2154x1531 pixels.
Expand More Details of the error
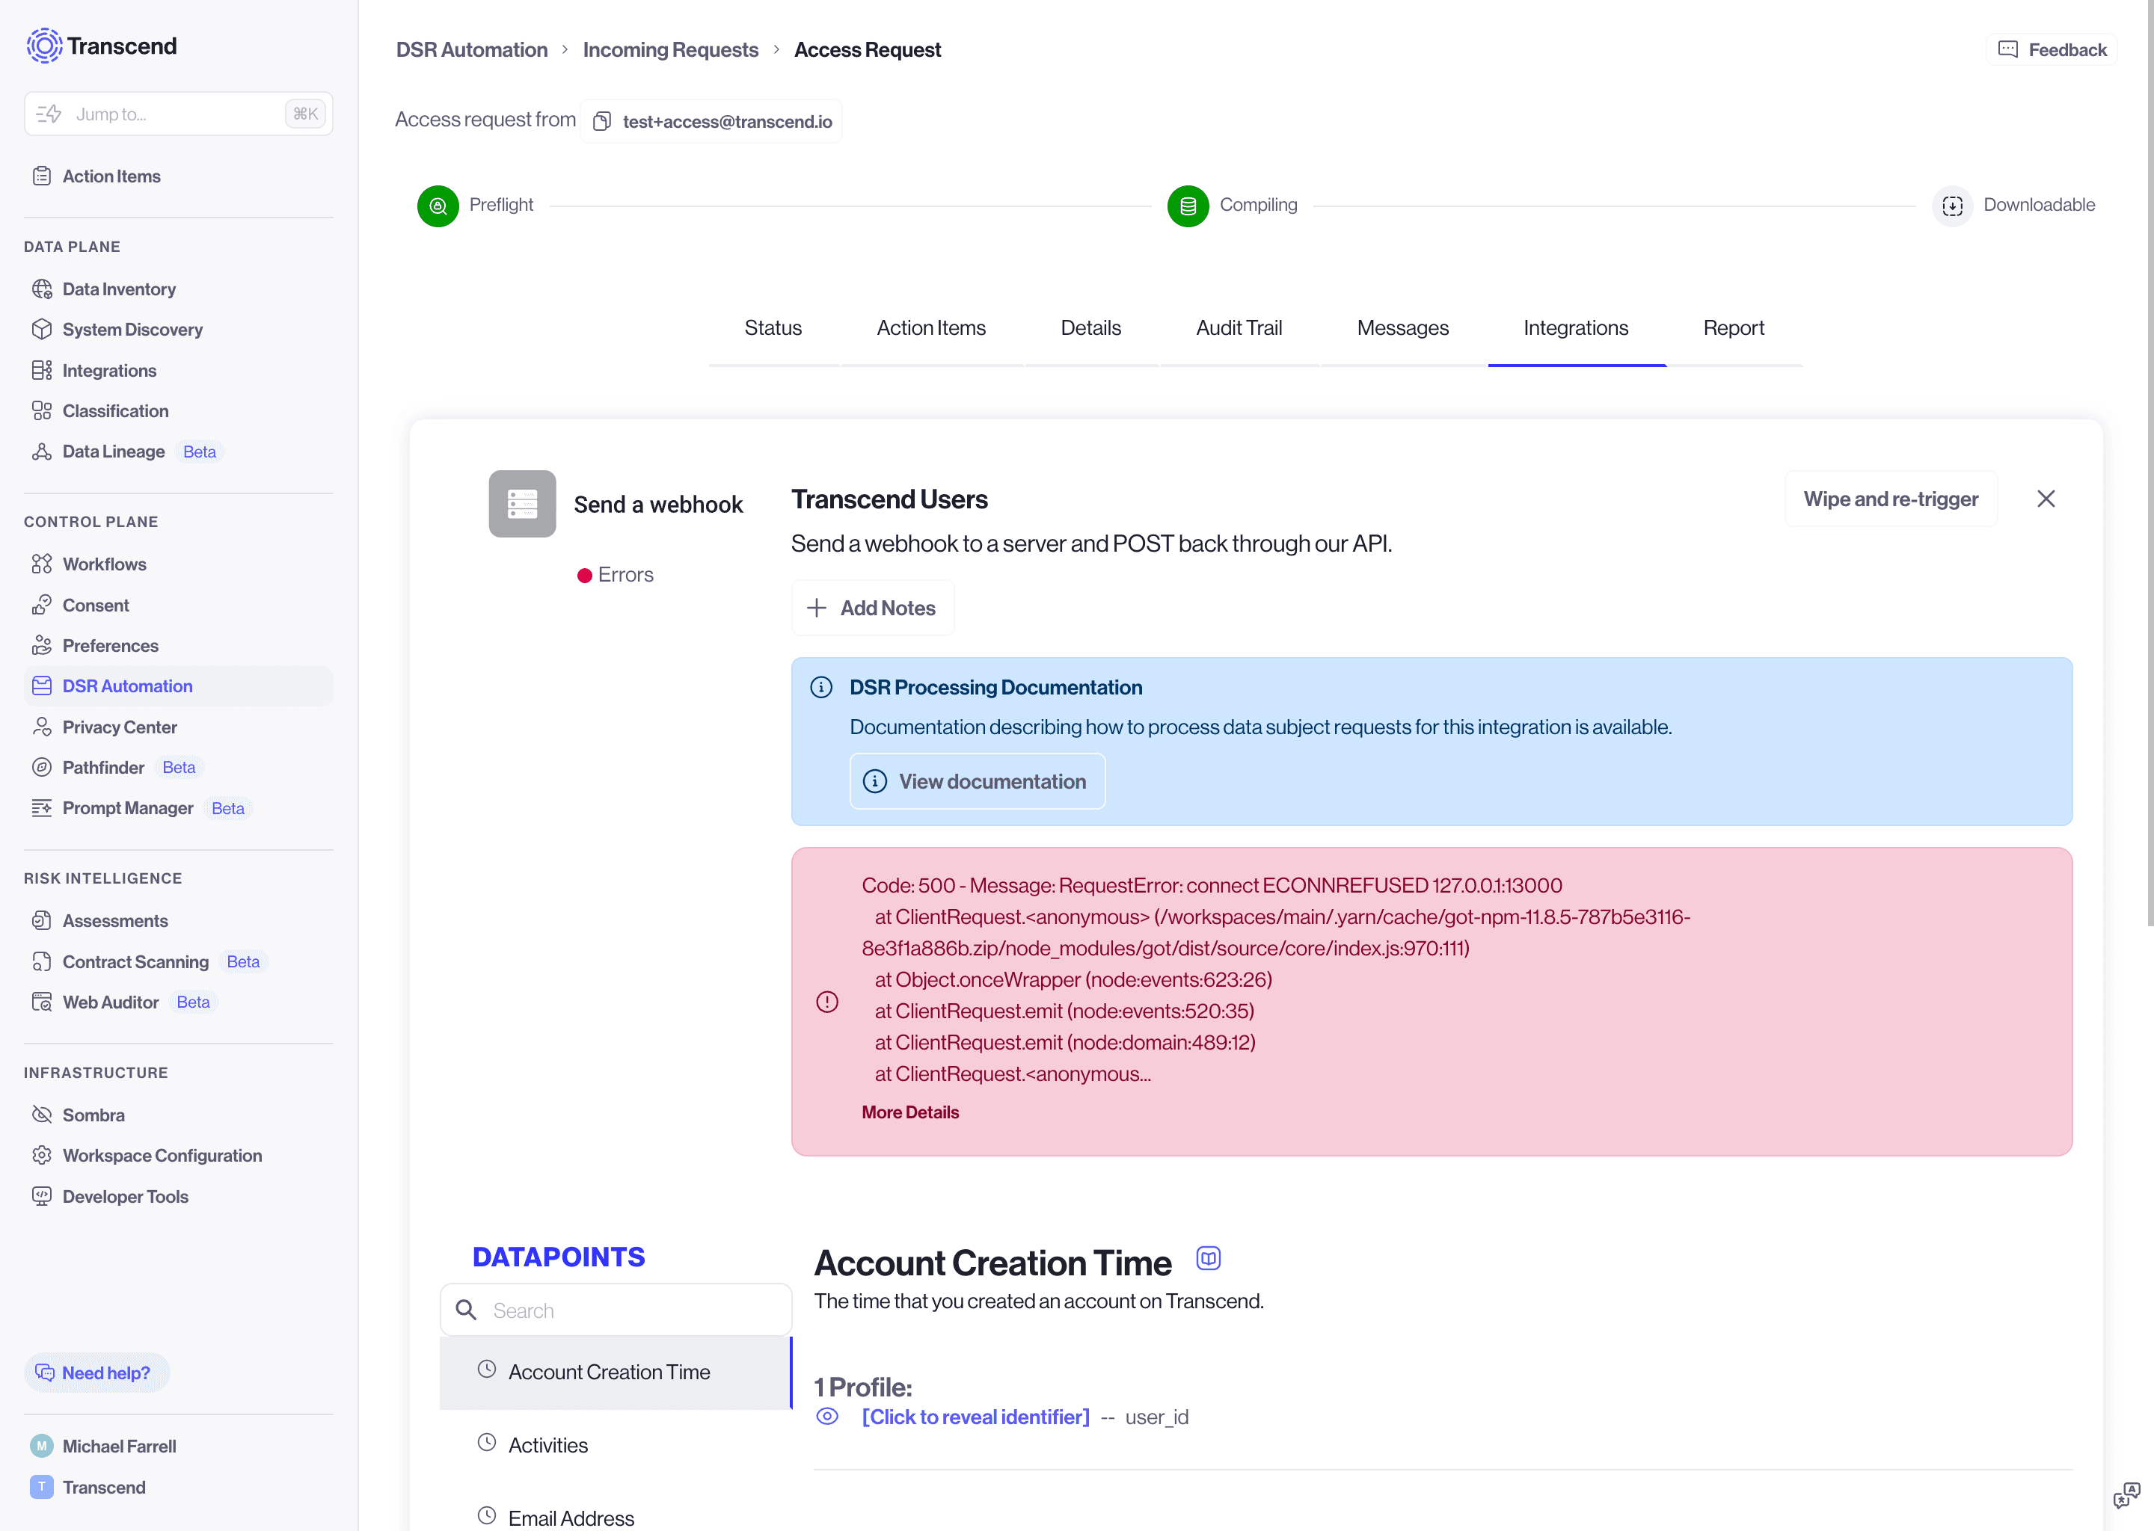[910, 1112]
